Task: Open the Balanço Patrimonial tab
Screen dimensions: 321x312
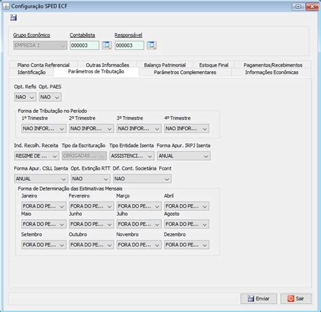Action: point(165,65)
